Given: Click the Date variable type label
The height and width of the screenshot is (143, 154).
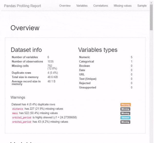Looking at the screenshot, I should click(x=82, y=70).
